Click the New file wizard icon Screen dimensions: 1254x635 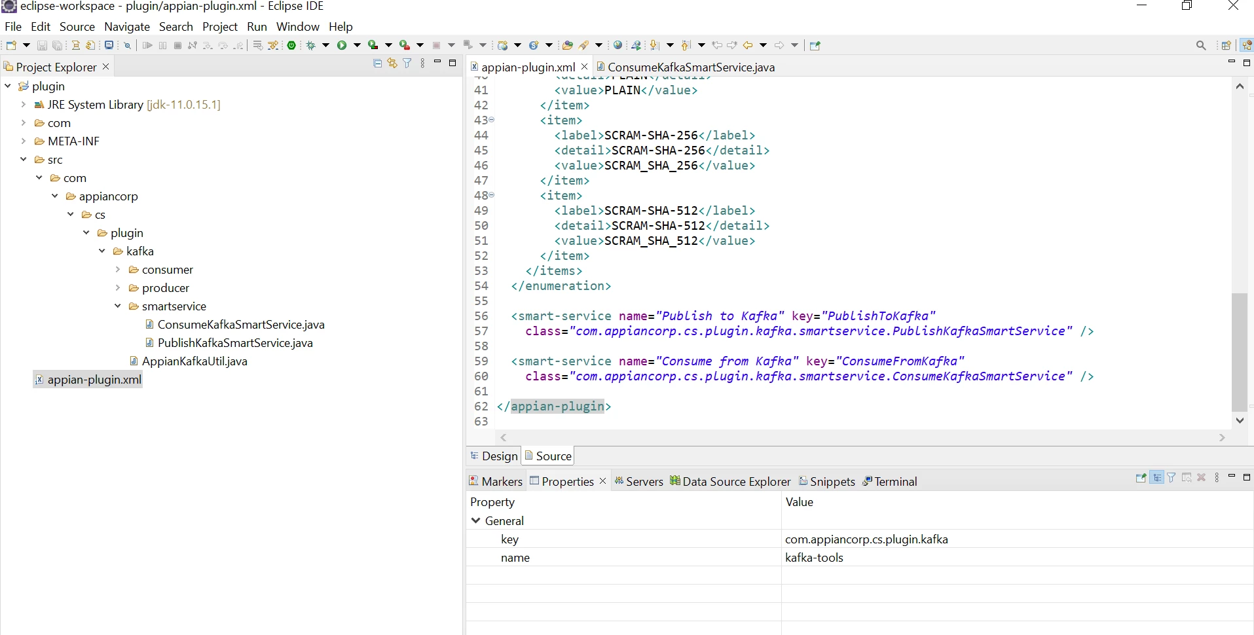click(11, 45)
